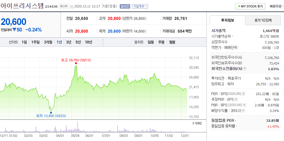Screen dimensions: 284x141
Task: Select the 3년 line chart range
Action: tap(69, 42)
